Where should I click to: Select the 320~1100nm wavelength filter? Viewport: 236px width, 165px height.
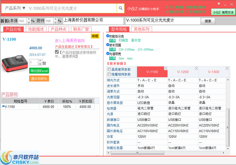point(127,49)
